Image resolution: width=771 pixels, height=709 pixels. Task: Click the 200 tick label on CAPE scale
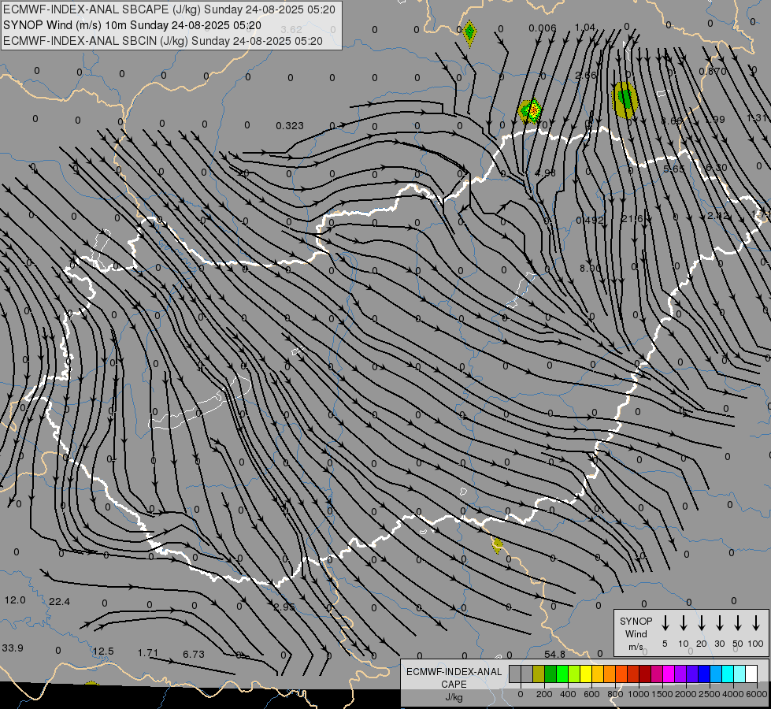pos(544,694)
